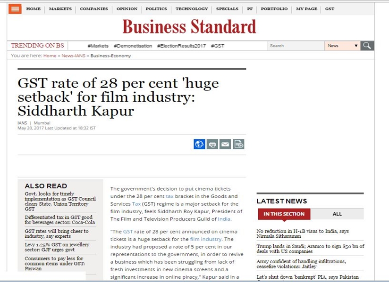Open 'Levy 1.25% GST on jewellery' story
This screenshot has height=282, width=389.
click(x=57, y=247)
